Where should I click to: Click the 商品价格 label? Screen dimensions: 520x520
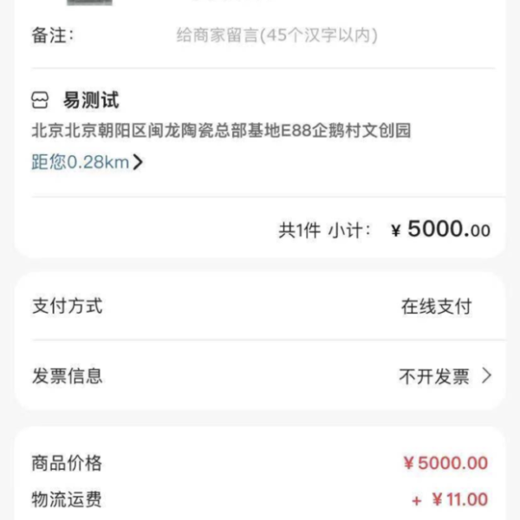click(67, 464)
